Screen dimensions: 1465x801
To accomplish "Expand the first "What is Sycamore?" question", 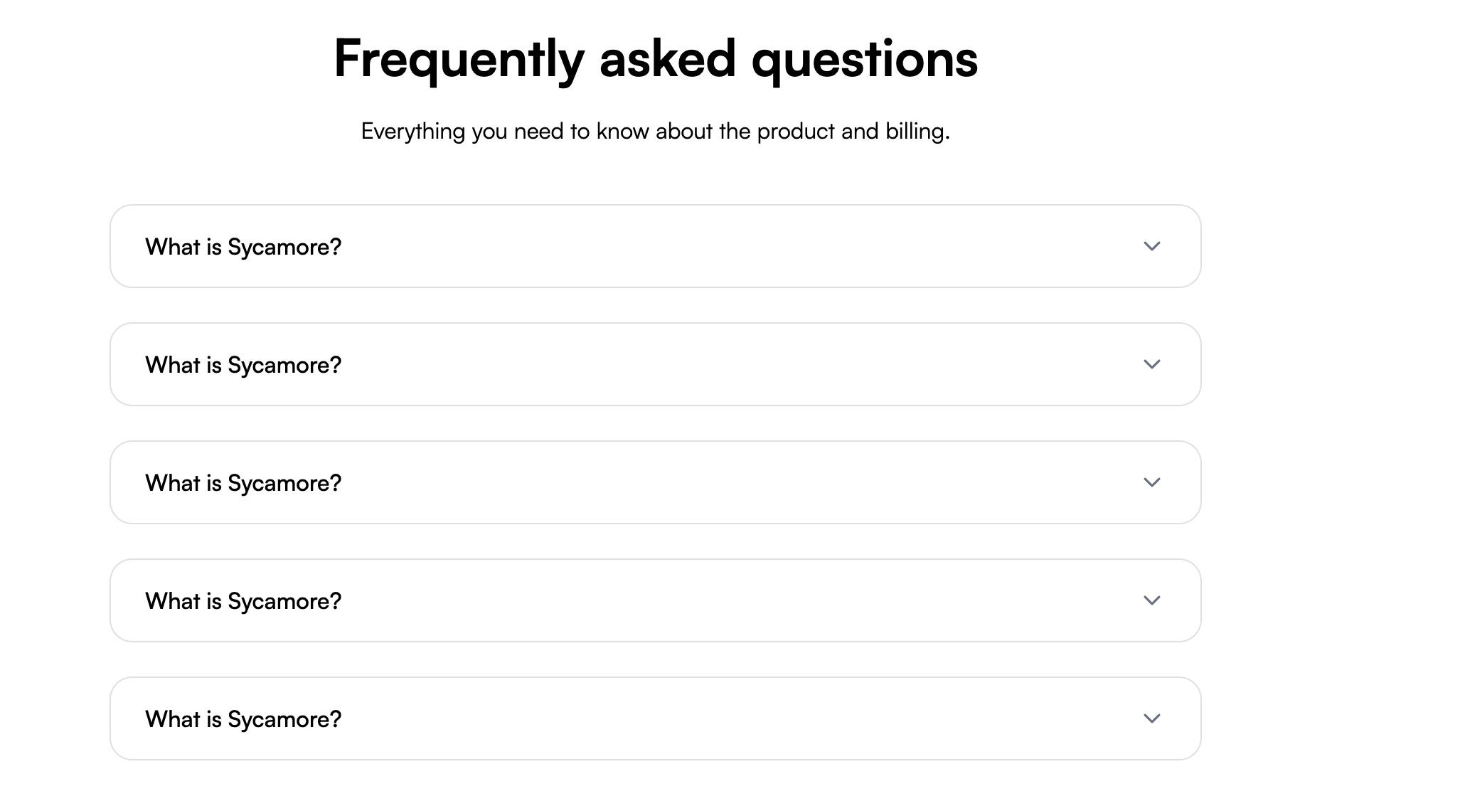I will pyautogui.click(x=243, y=247).
